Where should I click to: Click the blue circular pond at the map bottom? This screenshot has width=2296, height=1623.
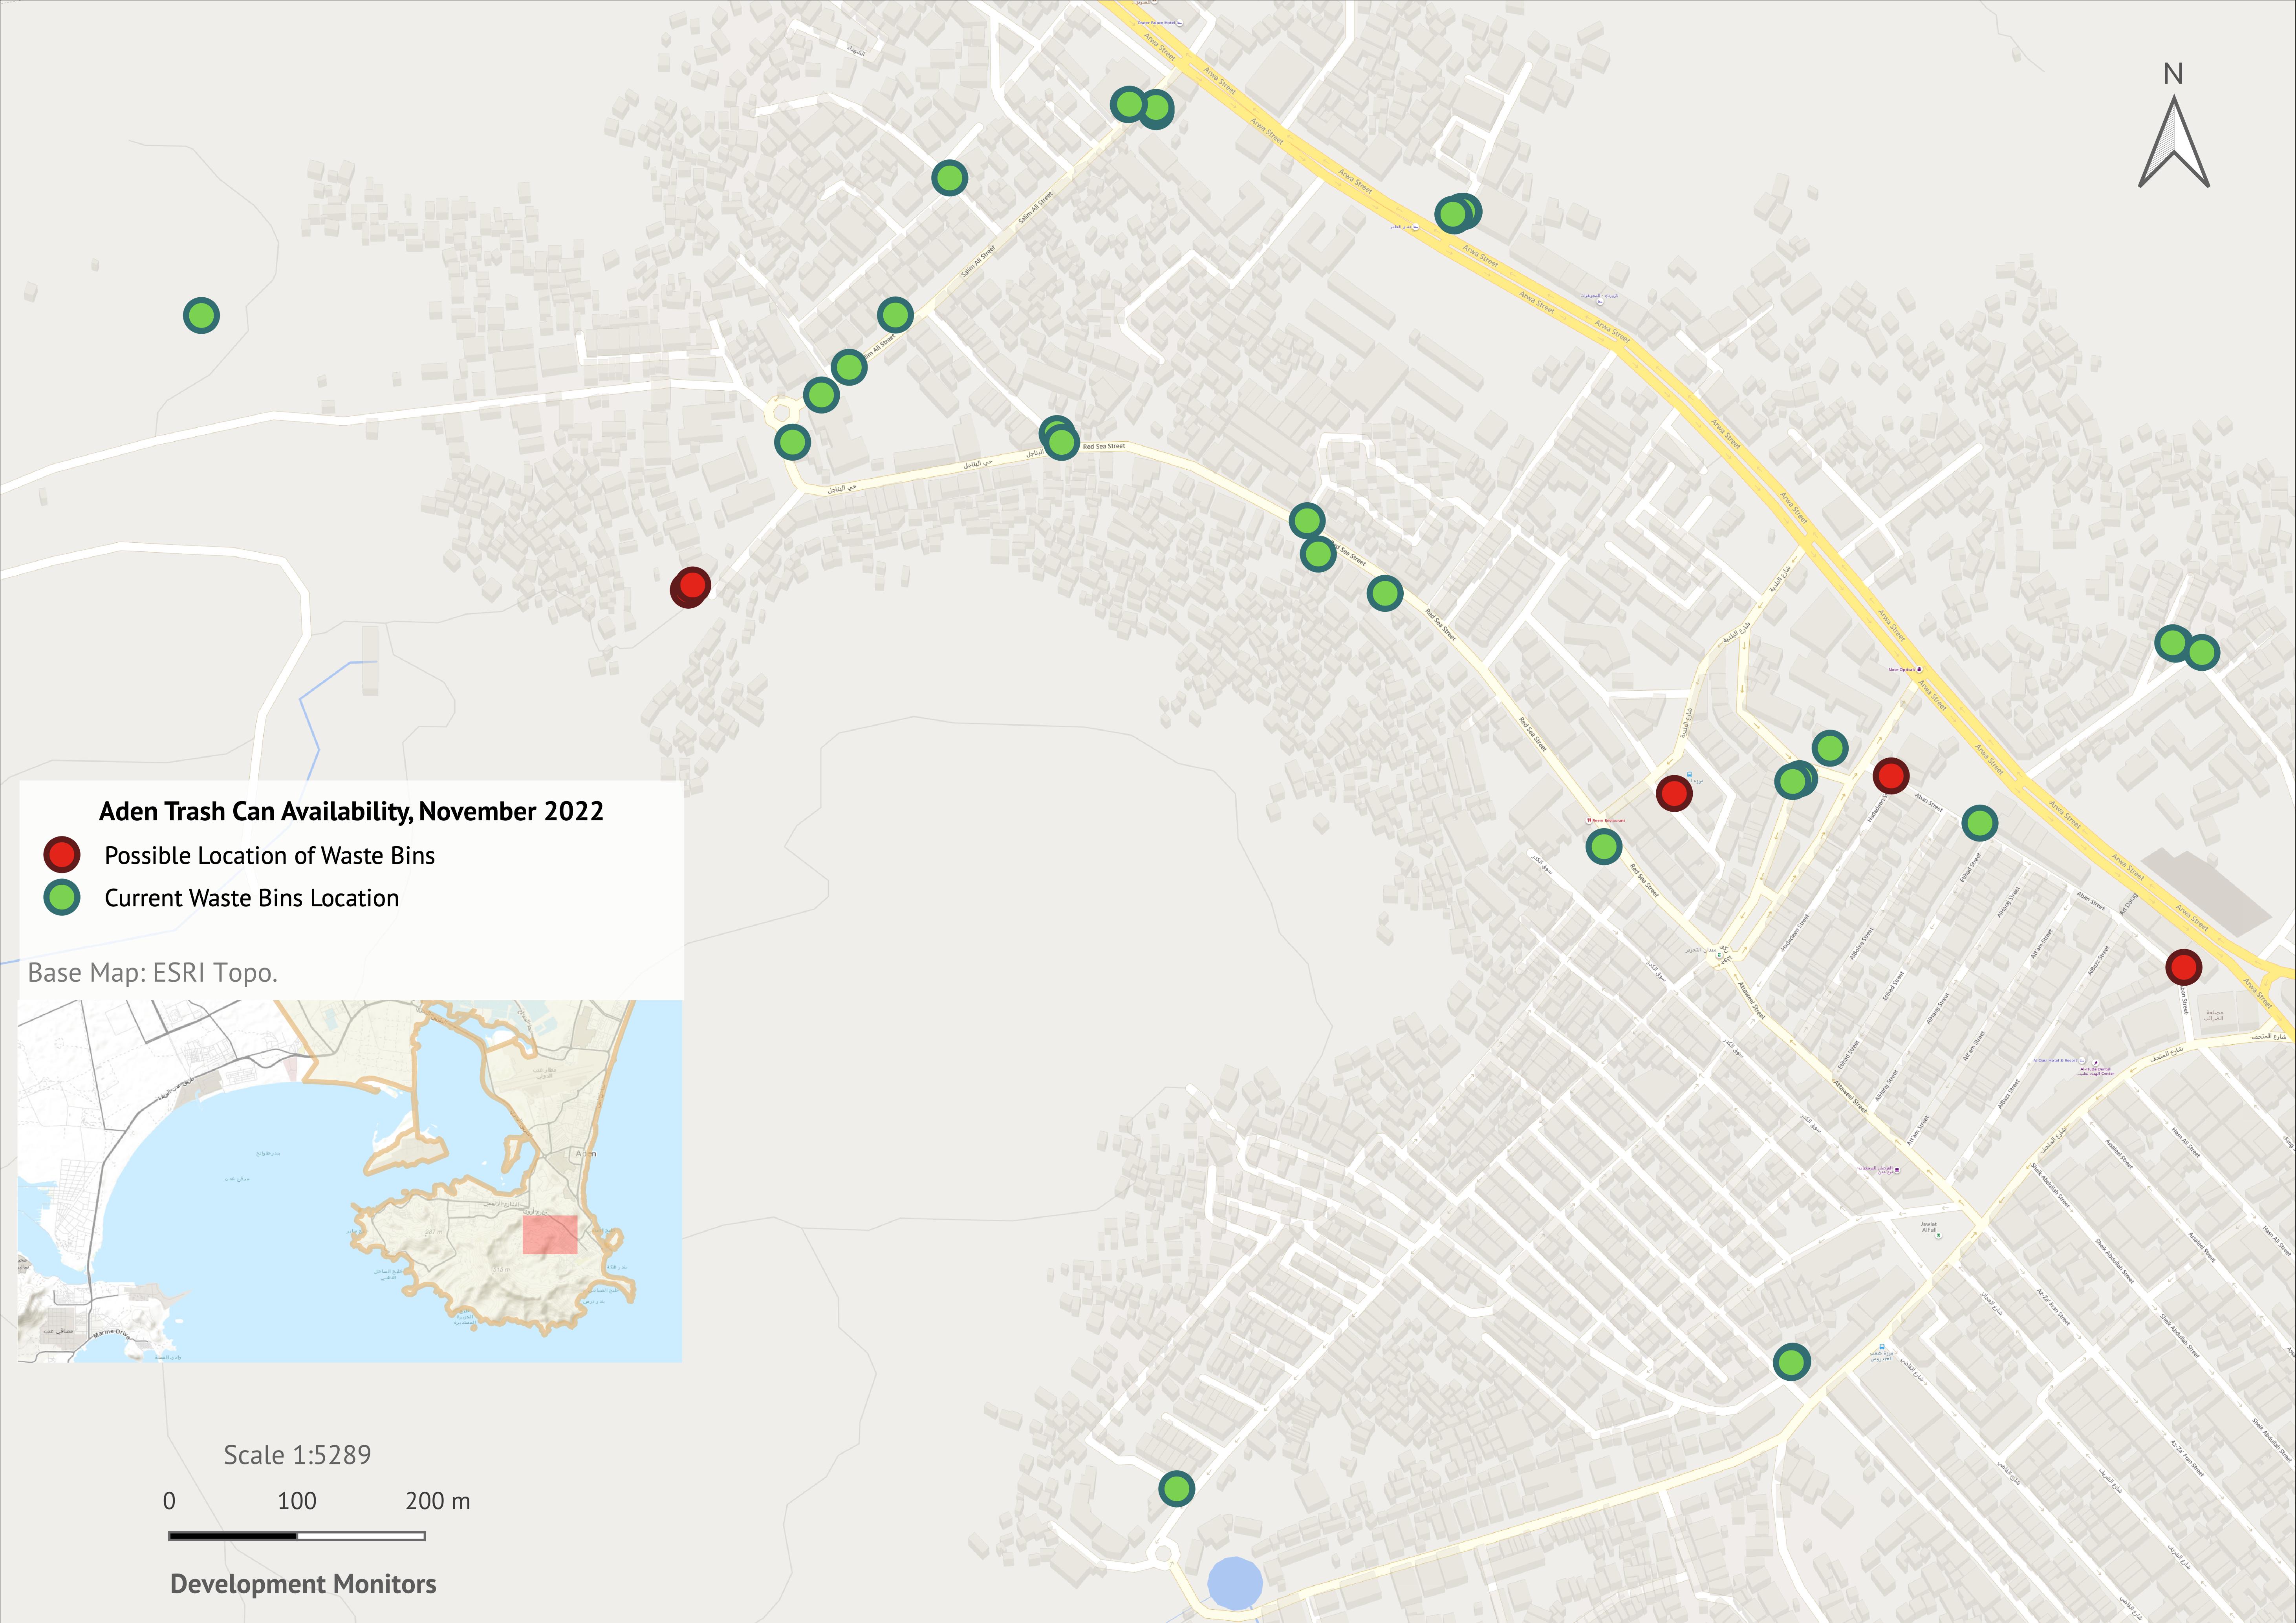coord(1235,1583)
